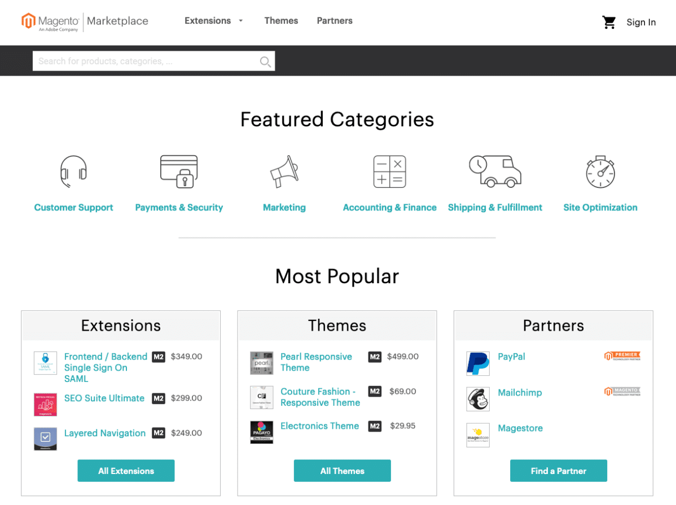Open Frontend / Backend Single Sign On SAML link

click(x=106, y=368)
